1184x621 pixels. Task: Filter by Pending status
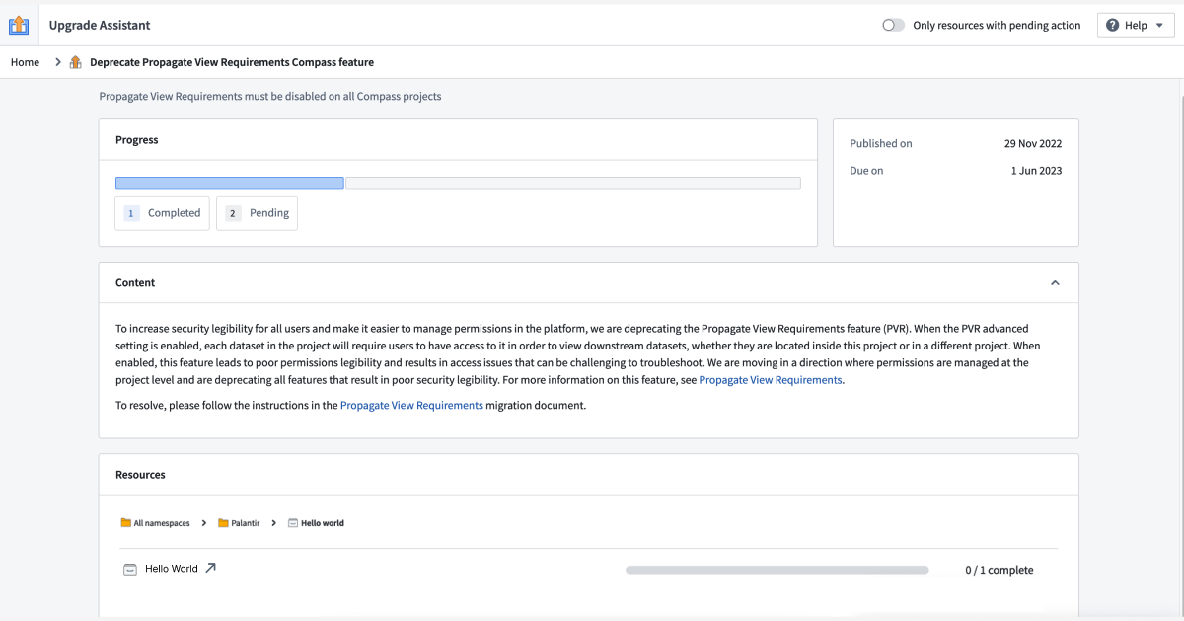click(x=258, y=213)
